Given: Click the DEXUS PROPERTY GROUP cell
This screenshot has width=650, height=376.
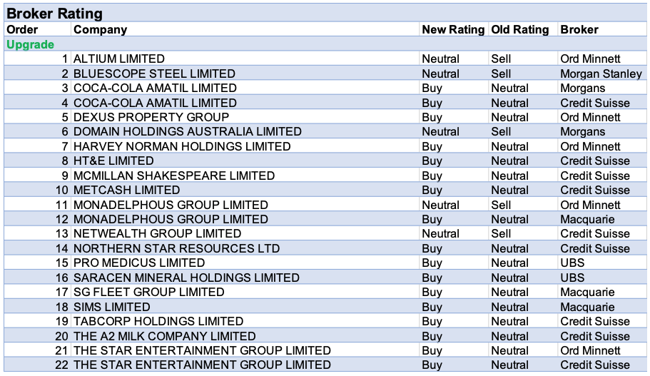Looking at the screenshot, I should tap(151, 117).
